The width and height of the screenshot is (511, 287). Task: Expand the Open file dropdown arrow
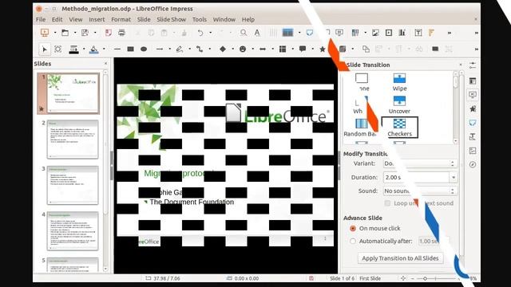coord(75,33)
